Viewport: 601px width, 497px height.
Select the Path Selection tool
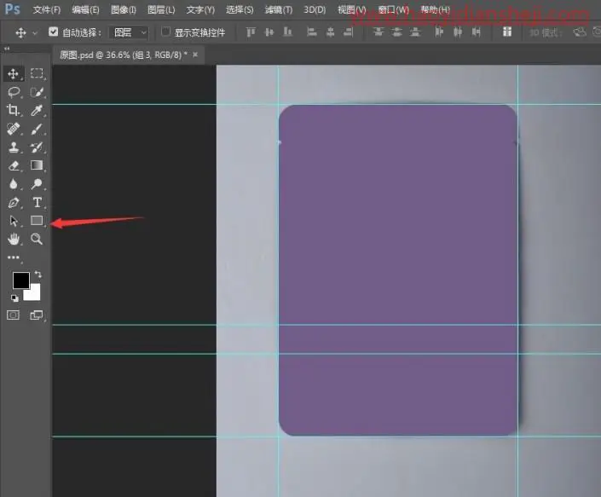click(x=14, y=221)
